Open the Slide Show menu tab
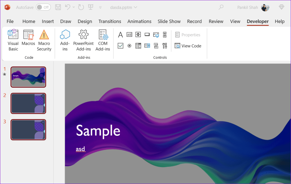 tap(169, 21)
